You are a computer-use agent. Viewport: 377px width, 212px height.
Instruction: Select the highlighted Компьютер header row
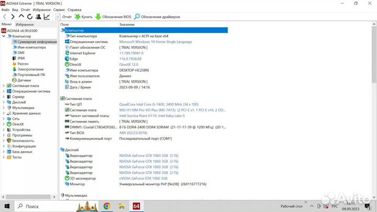tap(144, 30)
